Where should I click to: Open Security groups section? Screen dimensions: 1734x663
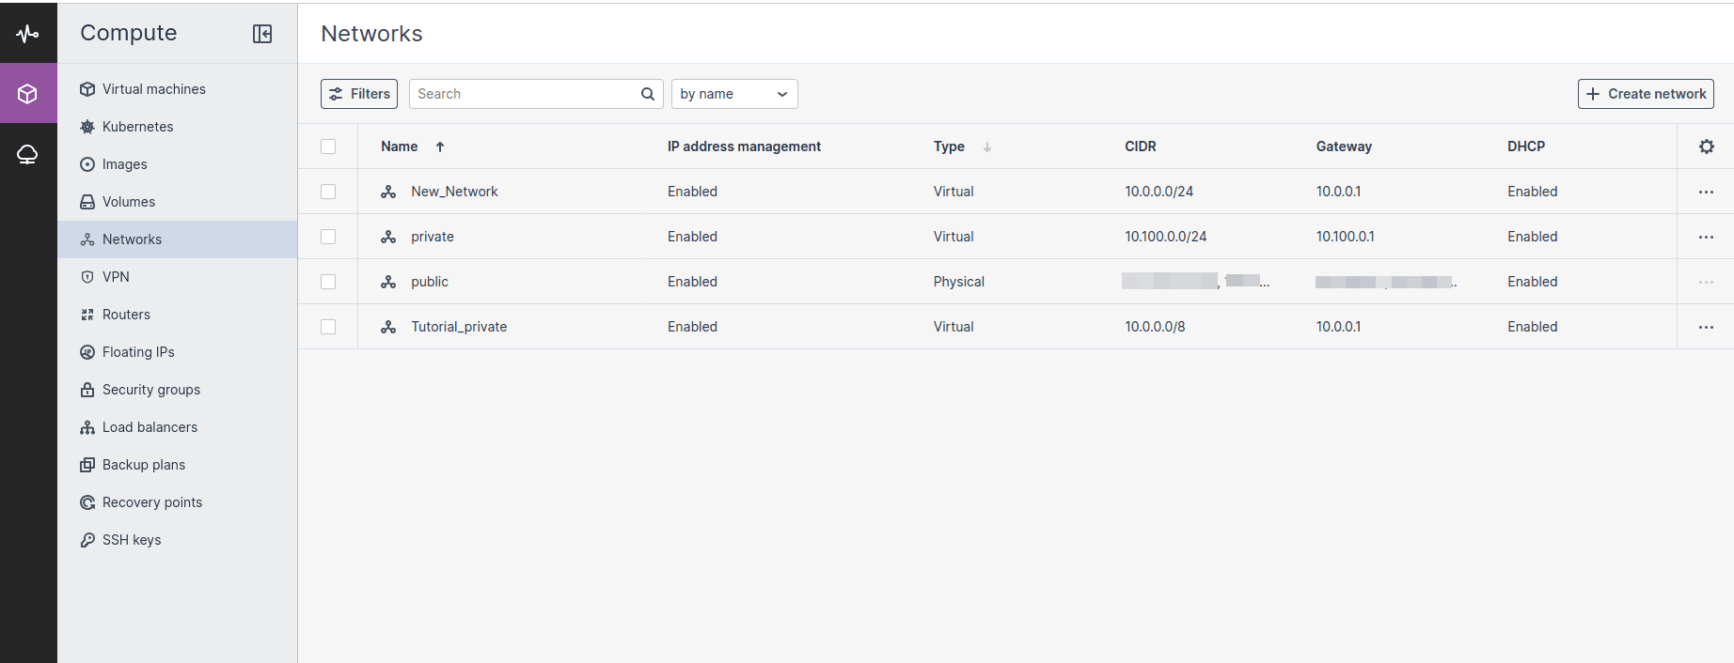(177, 390)
